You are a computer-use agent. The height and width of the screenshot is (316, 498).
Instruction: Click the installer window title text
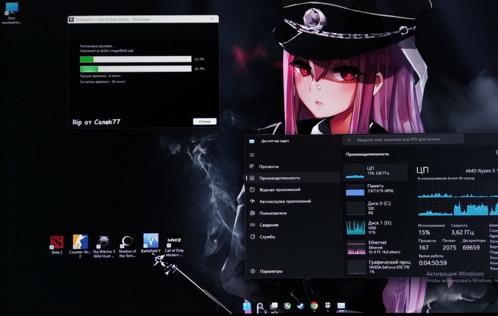[x=113, y=19]
